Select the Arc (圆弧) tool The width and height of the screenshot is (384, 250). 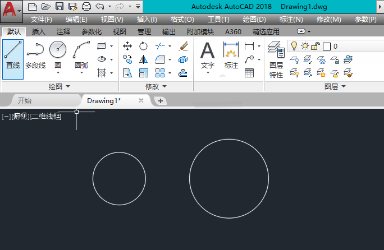[x=81, y=55]
